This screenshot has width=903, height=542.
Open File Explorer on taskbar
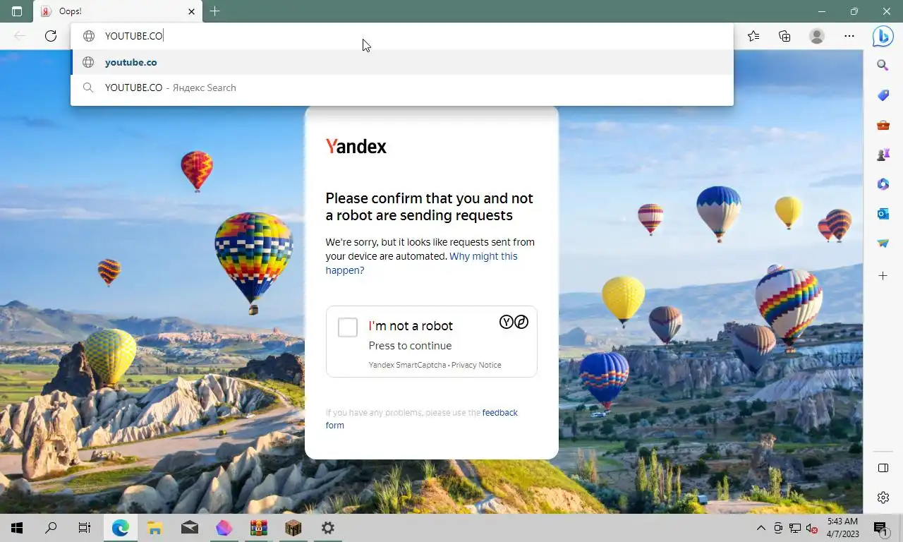(x=155, y=528)
